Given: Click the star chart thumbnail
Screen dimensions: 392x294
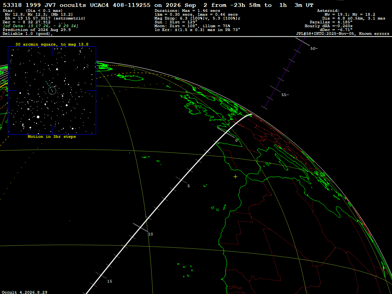Looking at the screenshot, I should click(52, 90).
